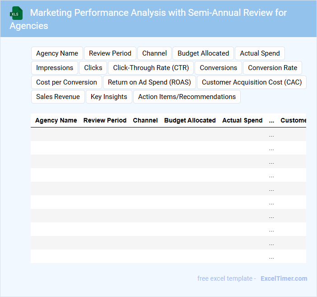Click the Conversion Rate tag

(272, 68)
